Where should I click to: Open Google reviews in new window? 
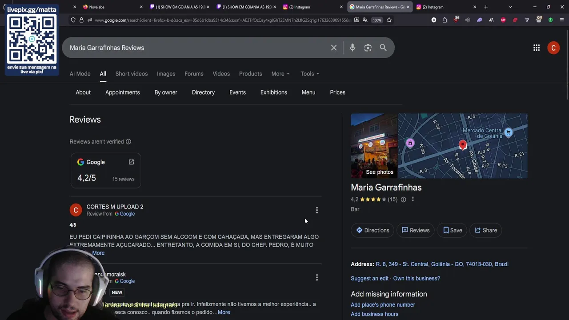pyautogui.click(x=131, y=162)
